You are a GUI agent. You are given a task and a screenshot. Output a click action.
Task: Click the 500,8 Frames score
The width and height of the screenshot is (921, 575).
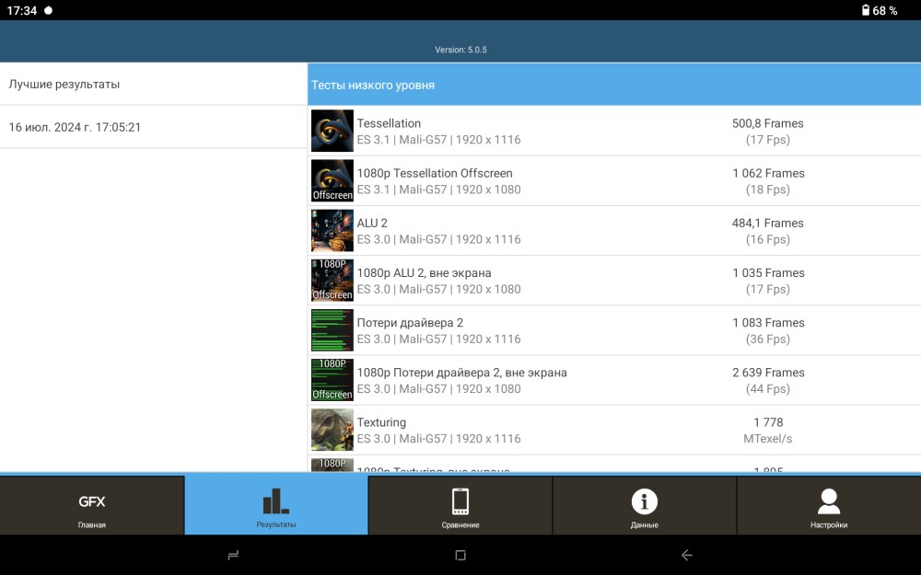tap(768, 123)
